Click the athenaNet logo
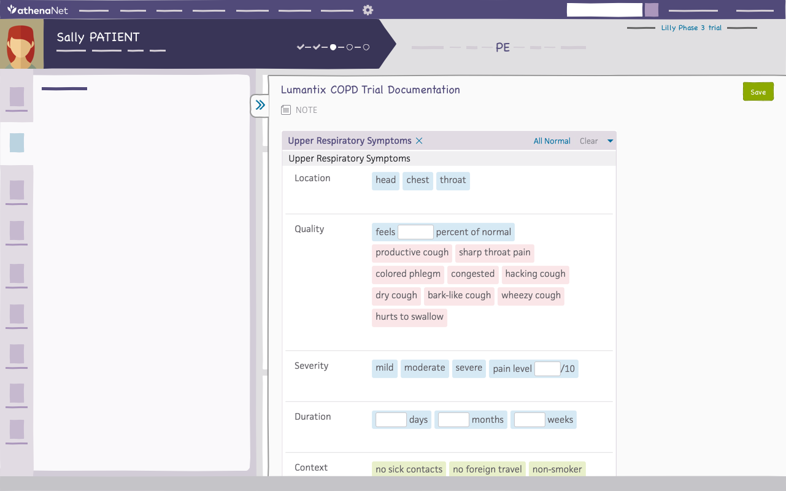 tap(37, 10)
